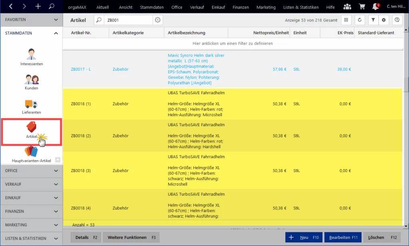The image size is (409, 246).
Task: Sort by Standard-Lieferant column header
Action: pyautogui.click(x=379, y=33)
